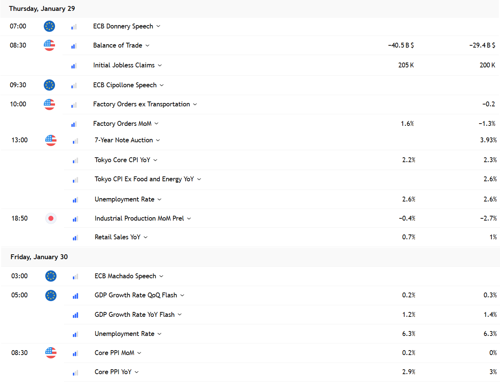Click the EU flag beside ECB Donnery Speech
Viewport: 500px width, 382px height.
[x=49, y=26]
